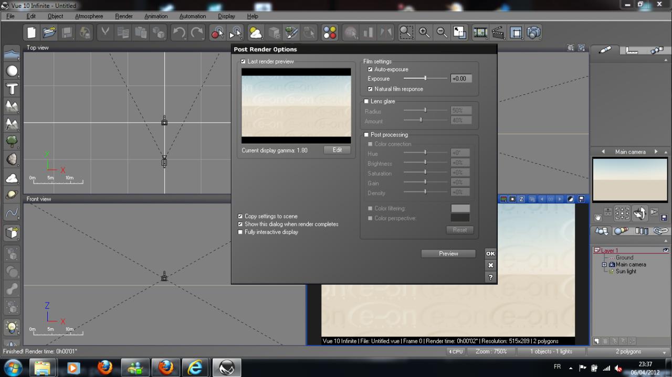This screenshot has height=377, width=672.
Task: Click the clapperboard animation icon
Action: [498, 33]
